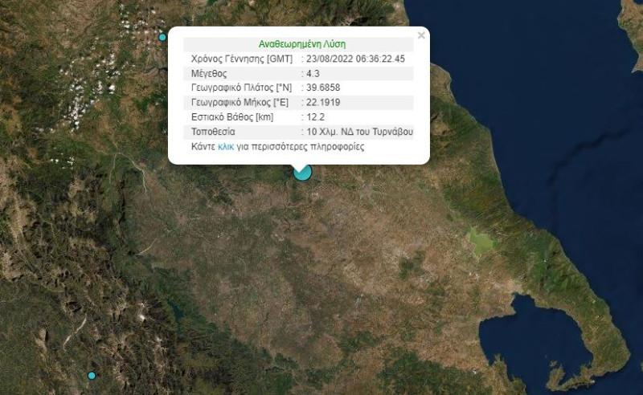Click the longitude value 22.1919

point(324,103)
